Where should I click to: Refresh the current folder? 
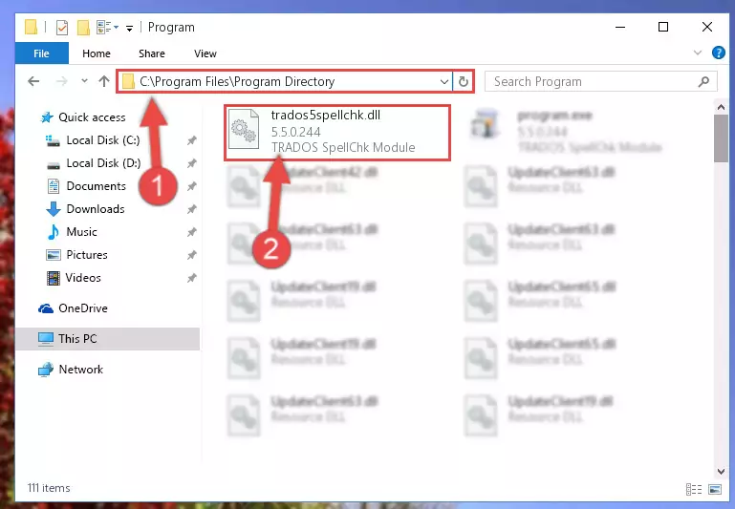(464, 82)
